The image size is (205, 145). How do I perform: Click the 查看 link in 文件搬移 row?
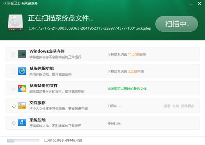(x=167, y=106)
